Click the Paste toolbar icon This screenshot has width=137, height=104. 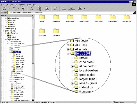(x=47, y=8)
